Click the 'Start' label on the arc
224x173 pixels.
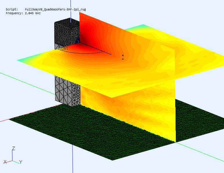point(64,48)
